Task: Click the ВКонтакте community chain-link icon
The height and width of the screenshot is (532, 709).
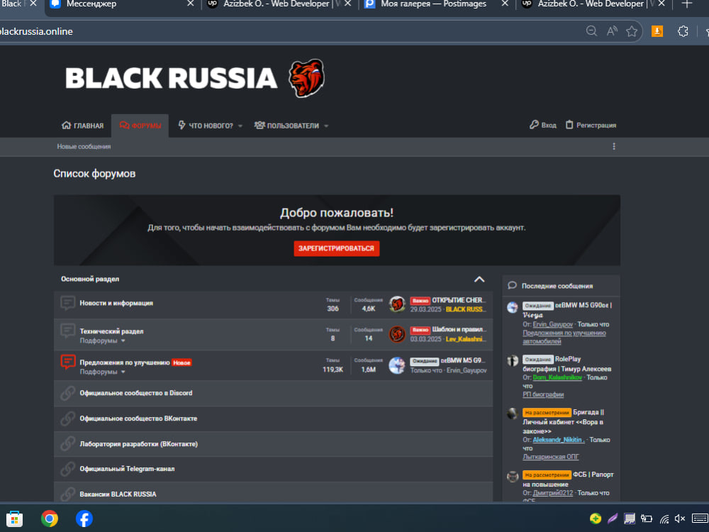Action: (68, 419)
